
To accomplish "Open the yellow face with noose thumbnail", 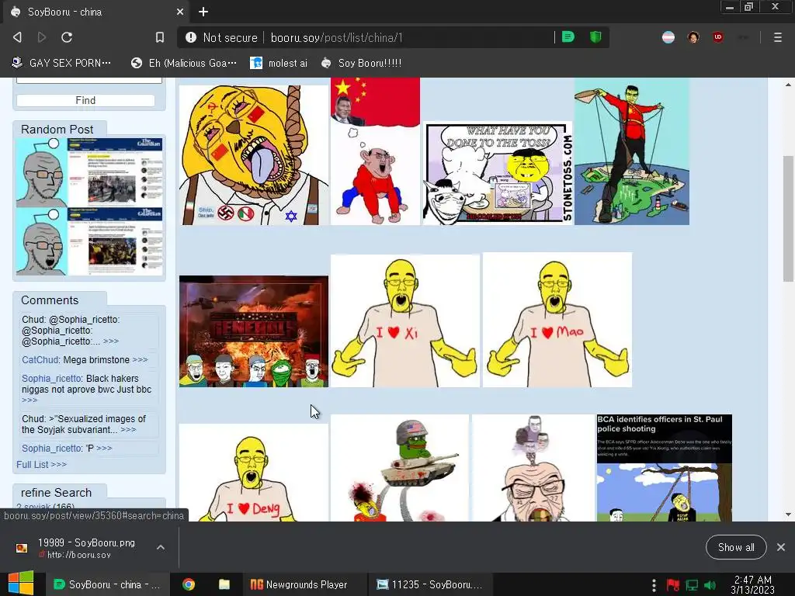I will [x=254, y=154].
